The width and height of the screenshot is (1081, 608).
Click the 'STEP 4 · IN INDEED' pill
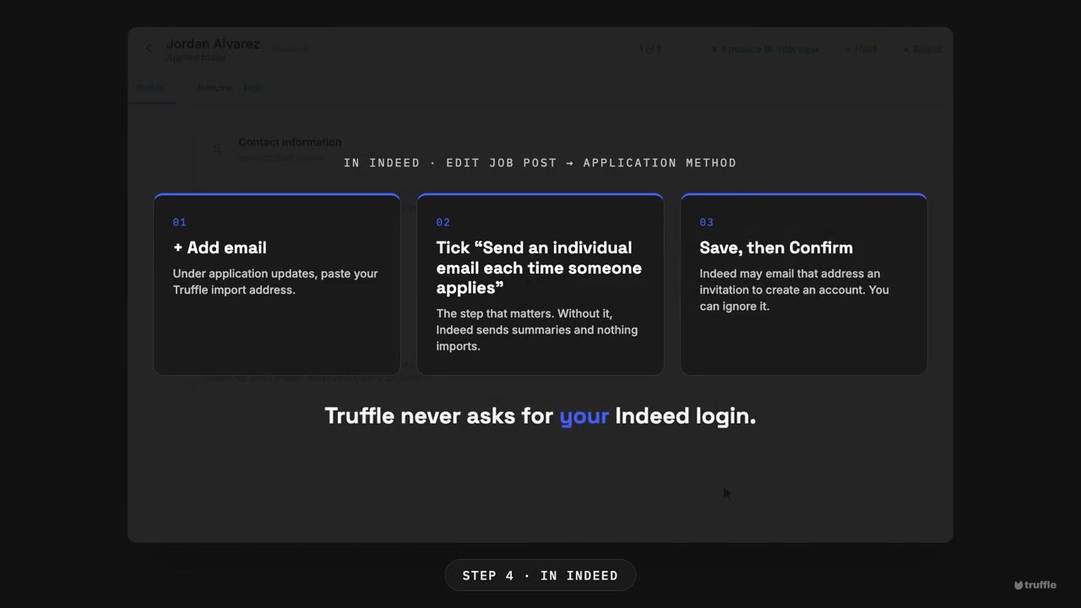click(x=540, y=576)
